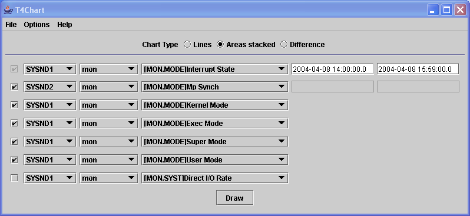Click the end time field 15:59:00.0
The image size is (470, 216).
[x=418, y=69]
